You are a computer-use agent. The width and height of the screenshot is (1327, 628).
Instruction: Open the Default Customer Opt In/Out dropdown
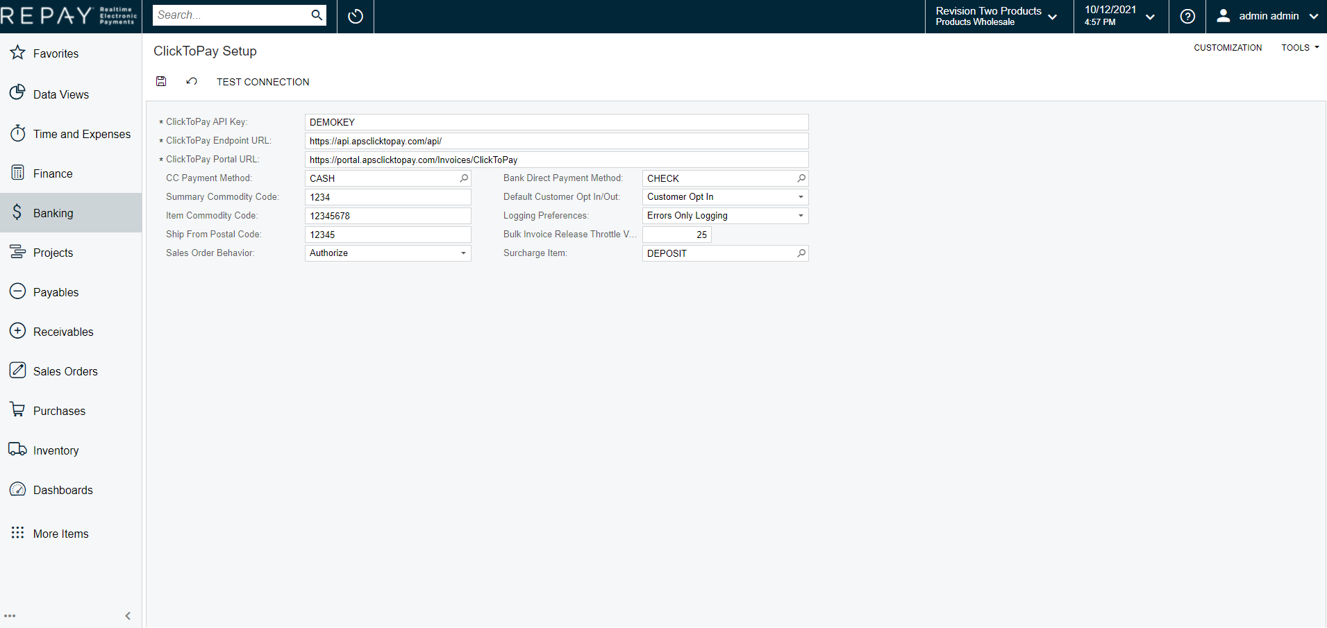(801, 196)
